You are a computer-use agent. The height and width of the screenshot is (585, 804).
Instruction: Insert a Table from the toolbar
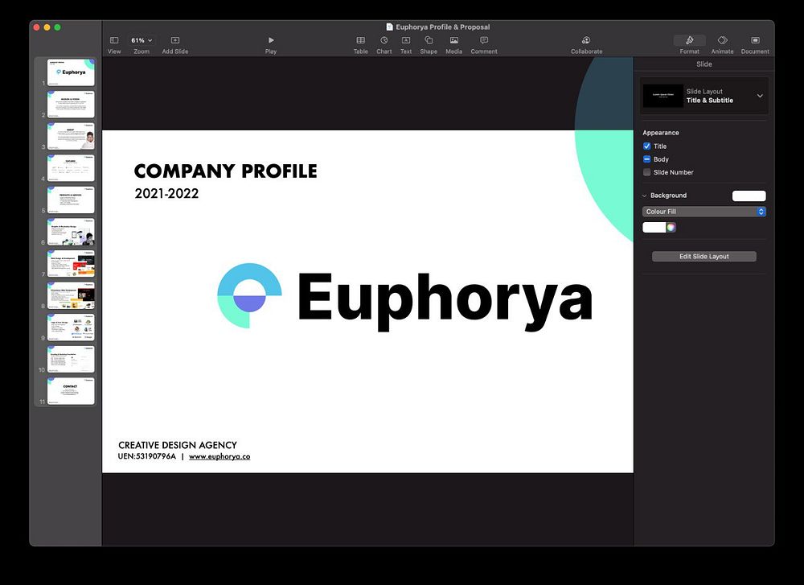tap(360, 40)
